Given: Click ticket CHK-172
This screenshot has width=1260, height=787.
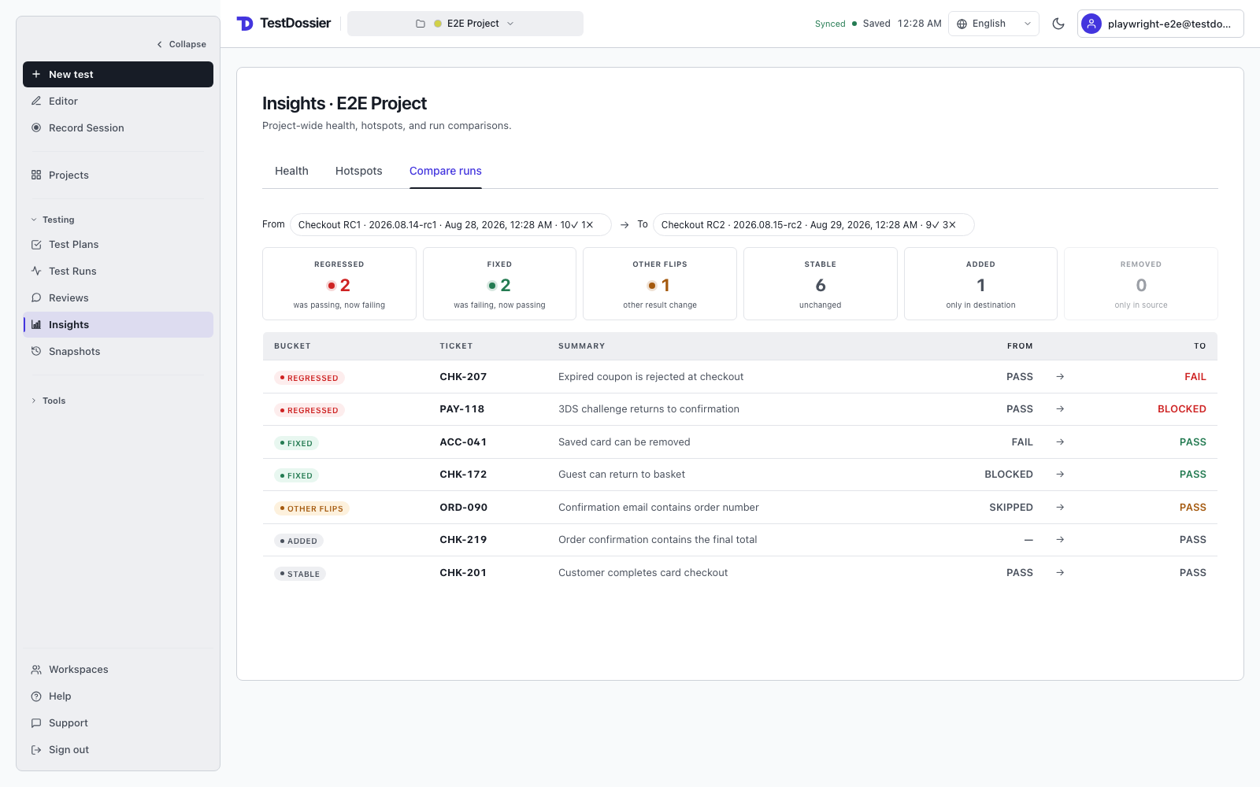Looking at the screenshot, I should [463, 474].
